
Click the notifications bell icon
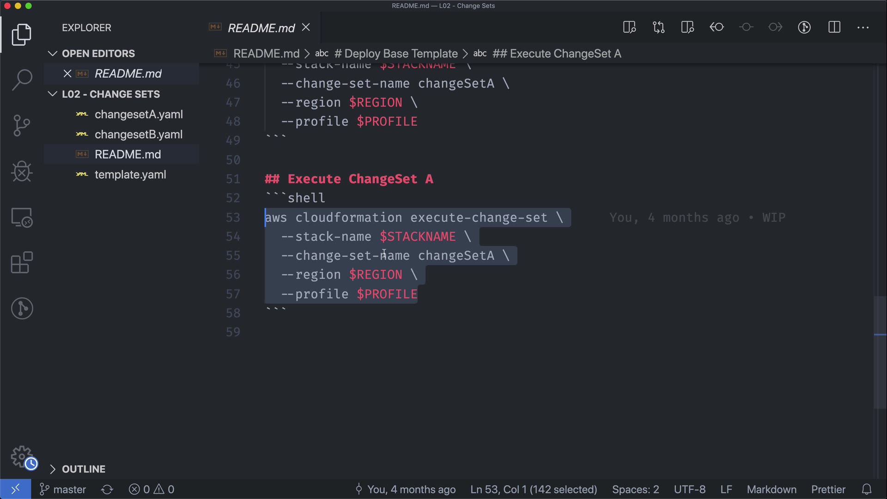(867, 489)
